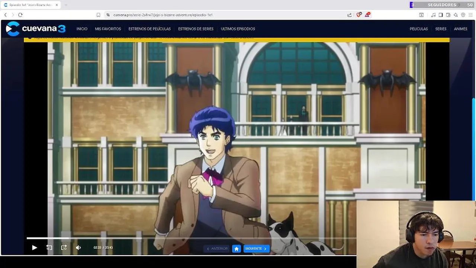476x268 pixels.
Task: Open VPN shield icon
Action: tap(463, 15)
